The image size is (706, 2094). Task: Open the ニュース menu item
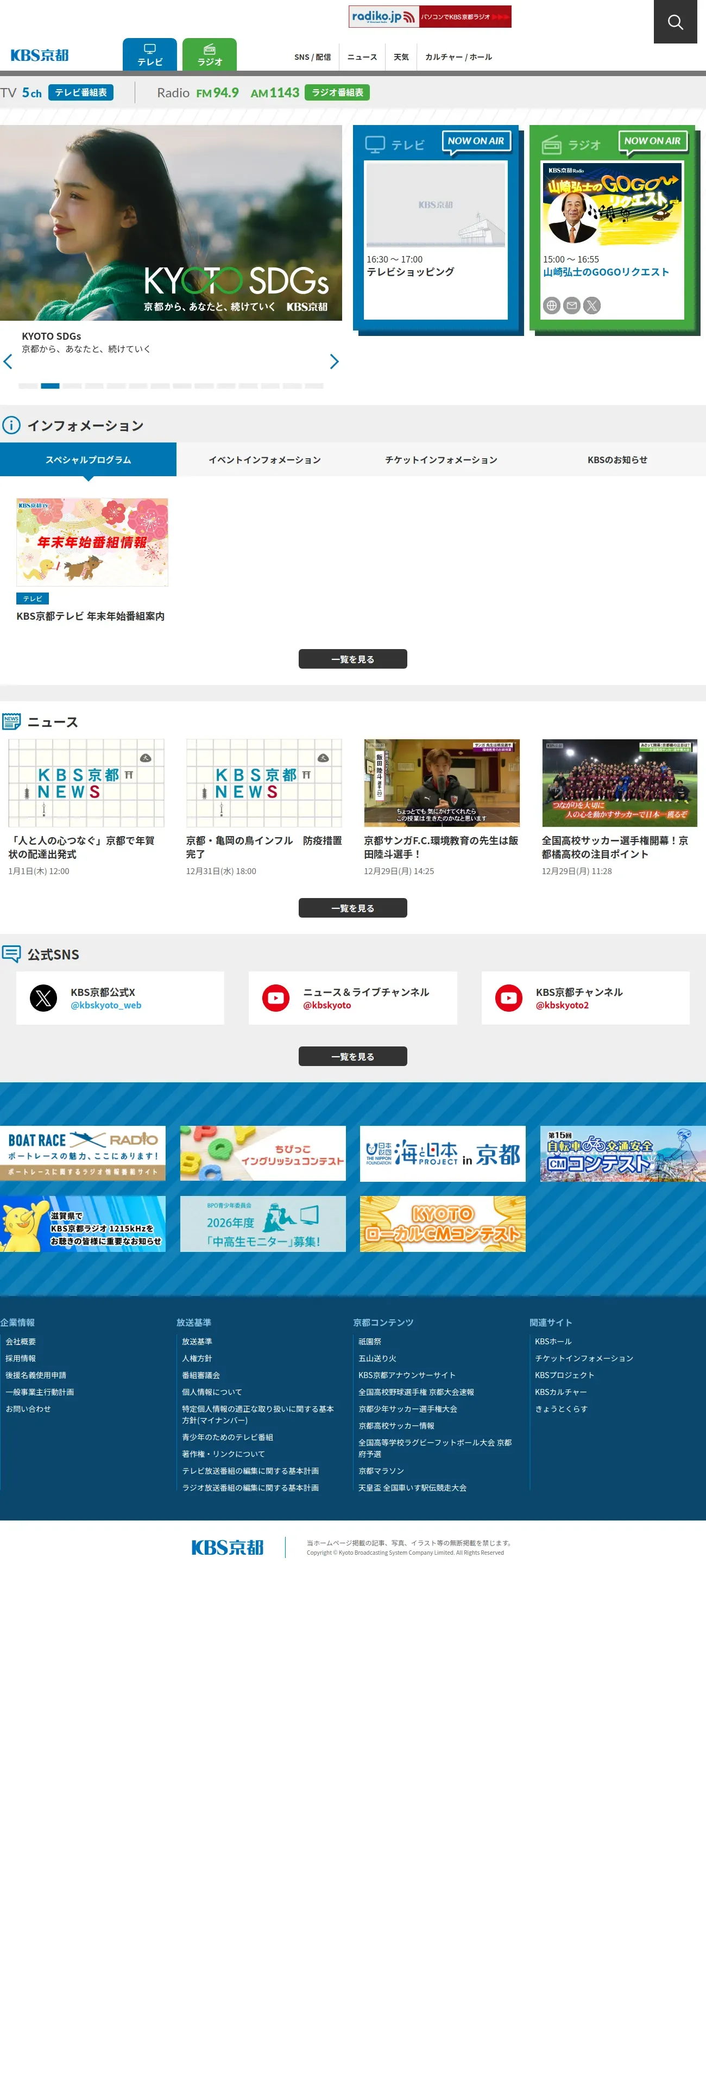[362, 57]
